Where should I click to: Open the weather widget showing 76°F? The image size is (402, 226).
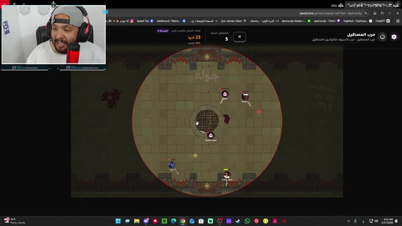pyautogui.click(x=14, y=221)
